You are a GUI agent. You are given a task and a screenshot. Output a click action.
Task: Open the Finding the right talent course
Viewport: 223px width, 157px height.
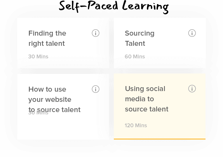pos(47,38)
